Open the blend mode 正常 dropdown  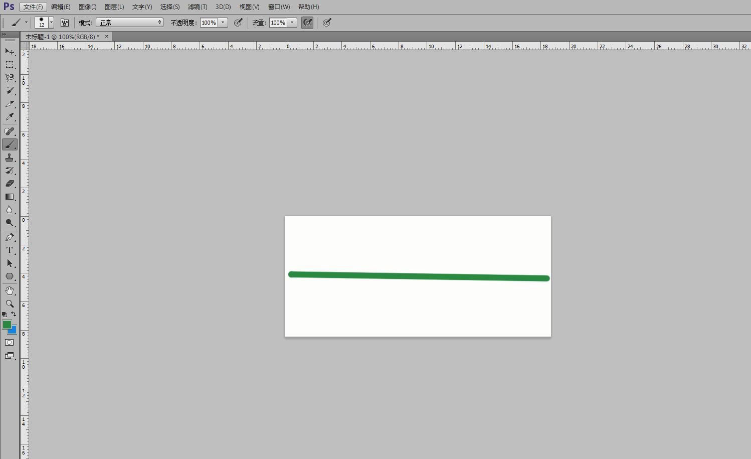tap(129, 23)
